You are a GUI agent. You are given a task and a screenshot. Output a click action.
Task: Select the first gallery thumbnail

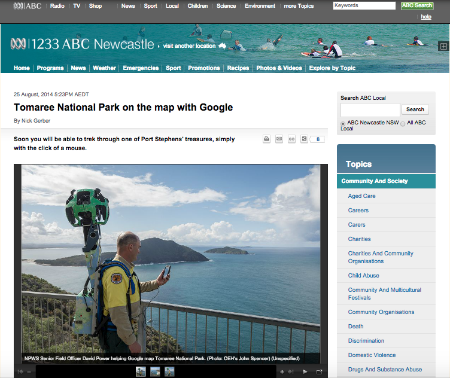coord(141,371)
